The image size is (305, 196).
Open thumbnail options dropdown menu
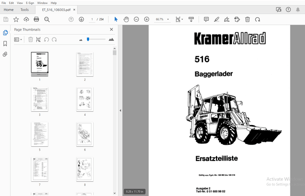[x=18, y=39]
